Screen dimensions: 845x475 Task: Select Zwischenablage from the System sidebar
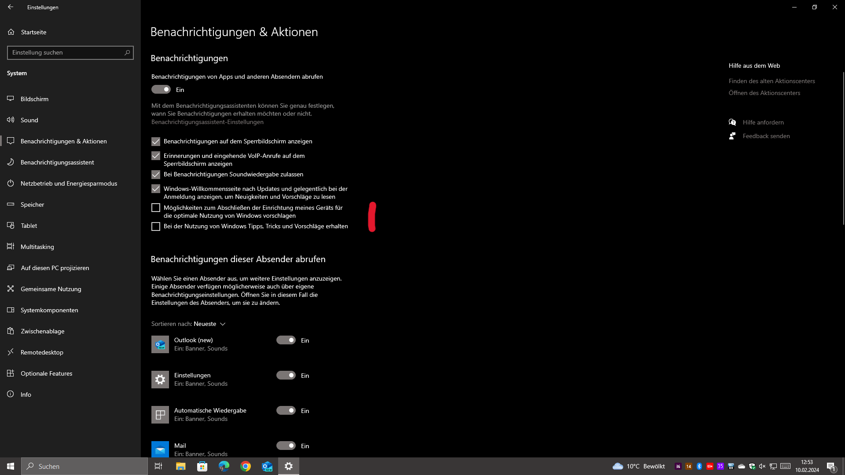coord(42,331)
